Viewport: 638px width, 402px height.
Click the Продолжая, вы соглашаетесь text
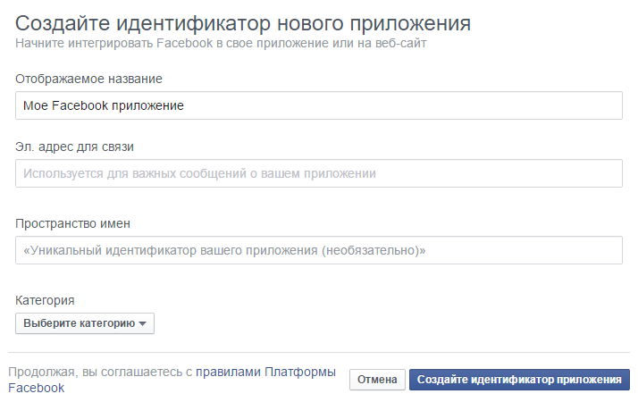100,371
